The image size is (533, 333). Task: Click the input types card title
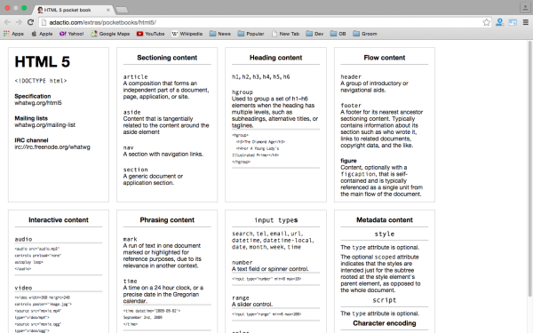275,220
